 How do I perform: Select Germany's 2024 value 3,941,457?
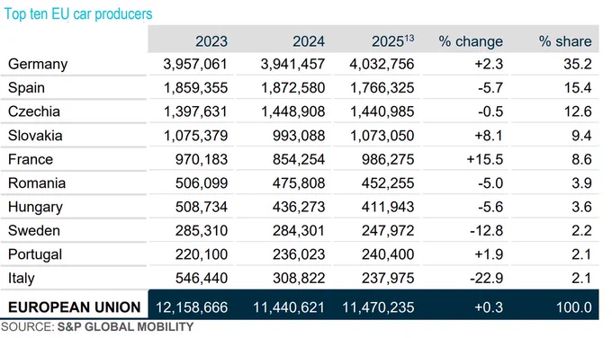[x=292, y=65]
